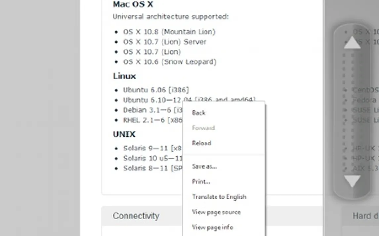Click the OS X 10.6 (Snow Leopard) entry
The width and height of the screenshot is (379, 236).
coord(169,62)
